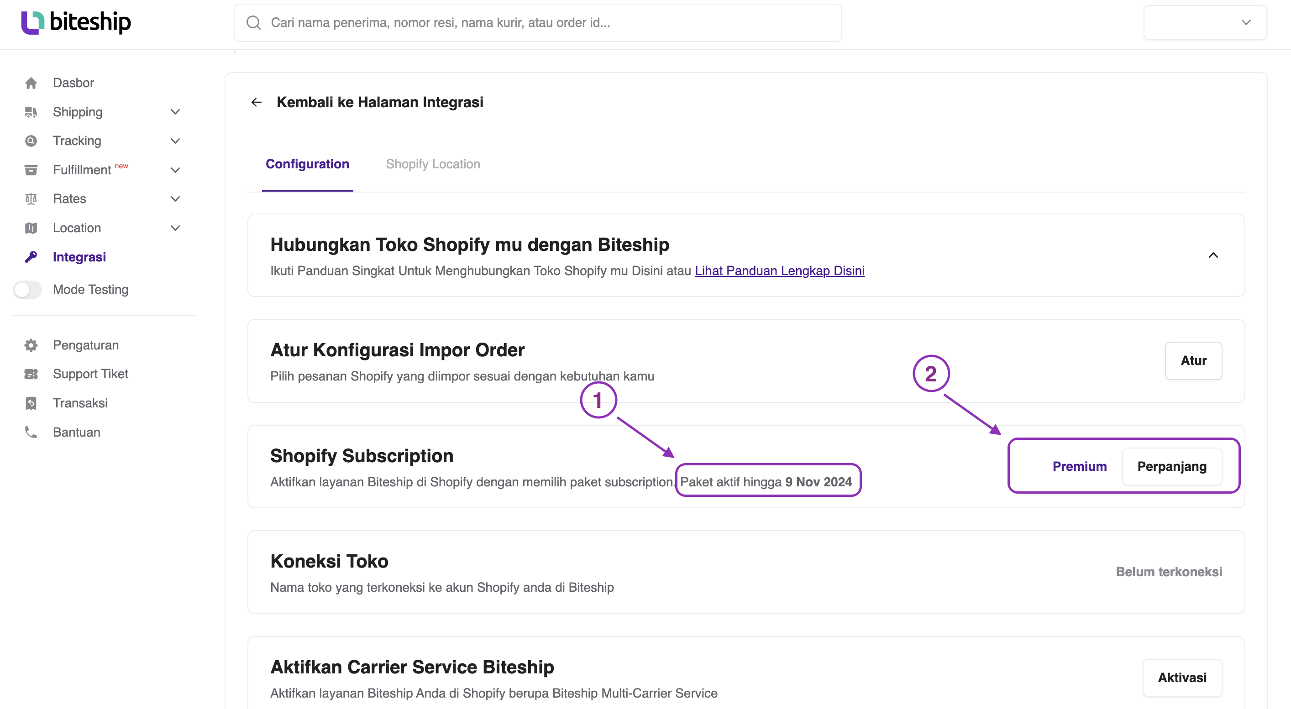Click the Perpanjang button

[x=1172, y=467]
